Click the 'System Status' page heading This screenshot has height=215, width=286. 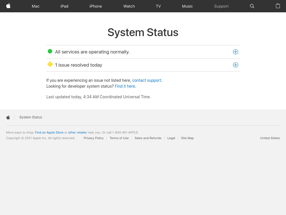point(143,32)
